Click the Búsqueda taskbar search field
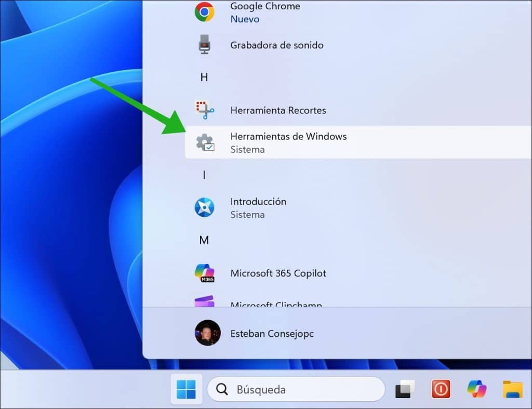 [x=296, y=389]
